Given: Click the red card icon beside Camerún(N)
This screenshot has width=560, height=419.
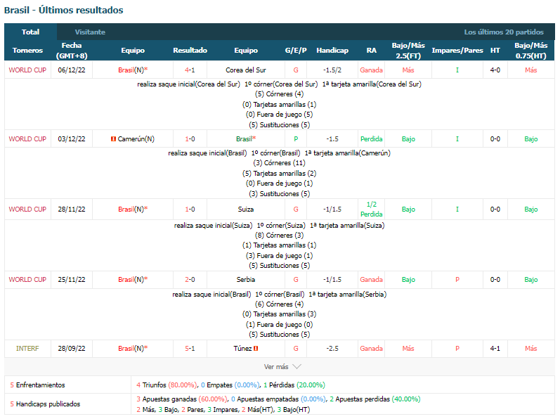Looking at the screenshot, I should click(113, 139).
